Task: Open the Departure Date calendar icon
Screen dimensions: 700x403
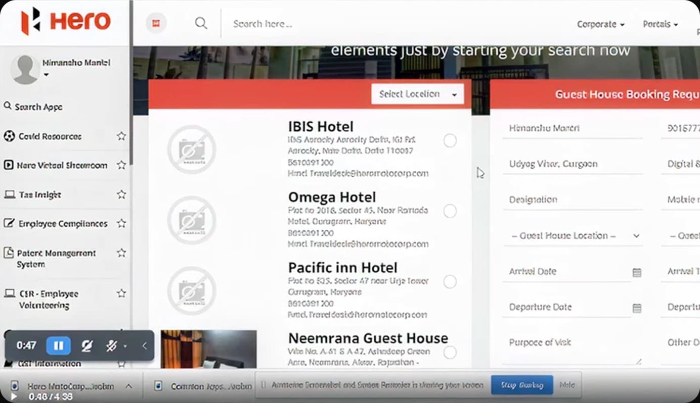Action: coord(637,308)
